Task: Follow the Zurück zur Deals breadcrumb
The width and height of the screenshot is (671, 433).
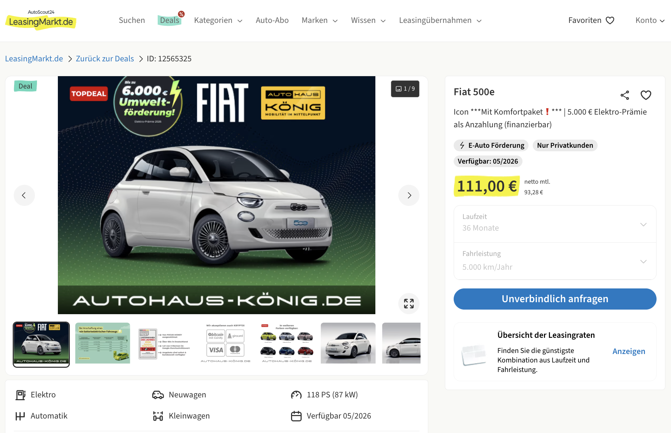Action: [x=105, y=59]
